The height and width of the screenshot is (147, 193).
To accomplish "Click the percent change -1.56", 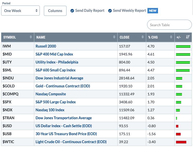I will pos(152,134).
